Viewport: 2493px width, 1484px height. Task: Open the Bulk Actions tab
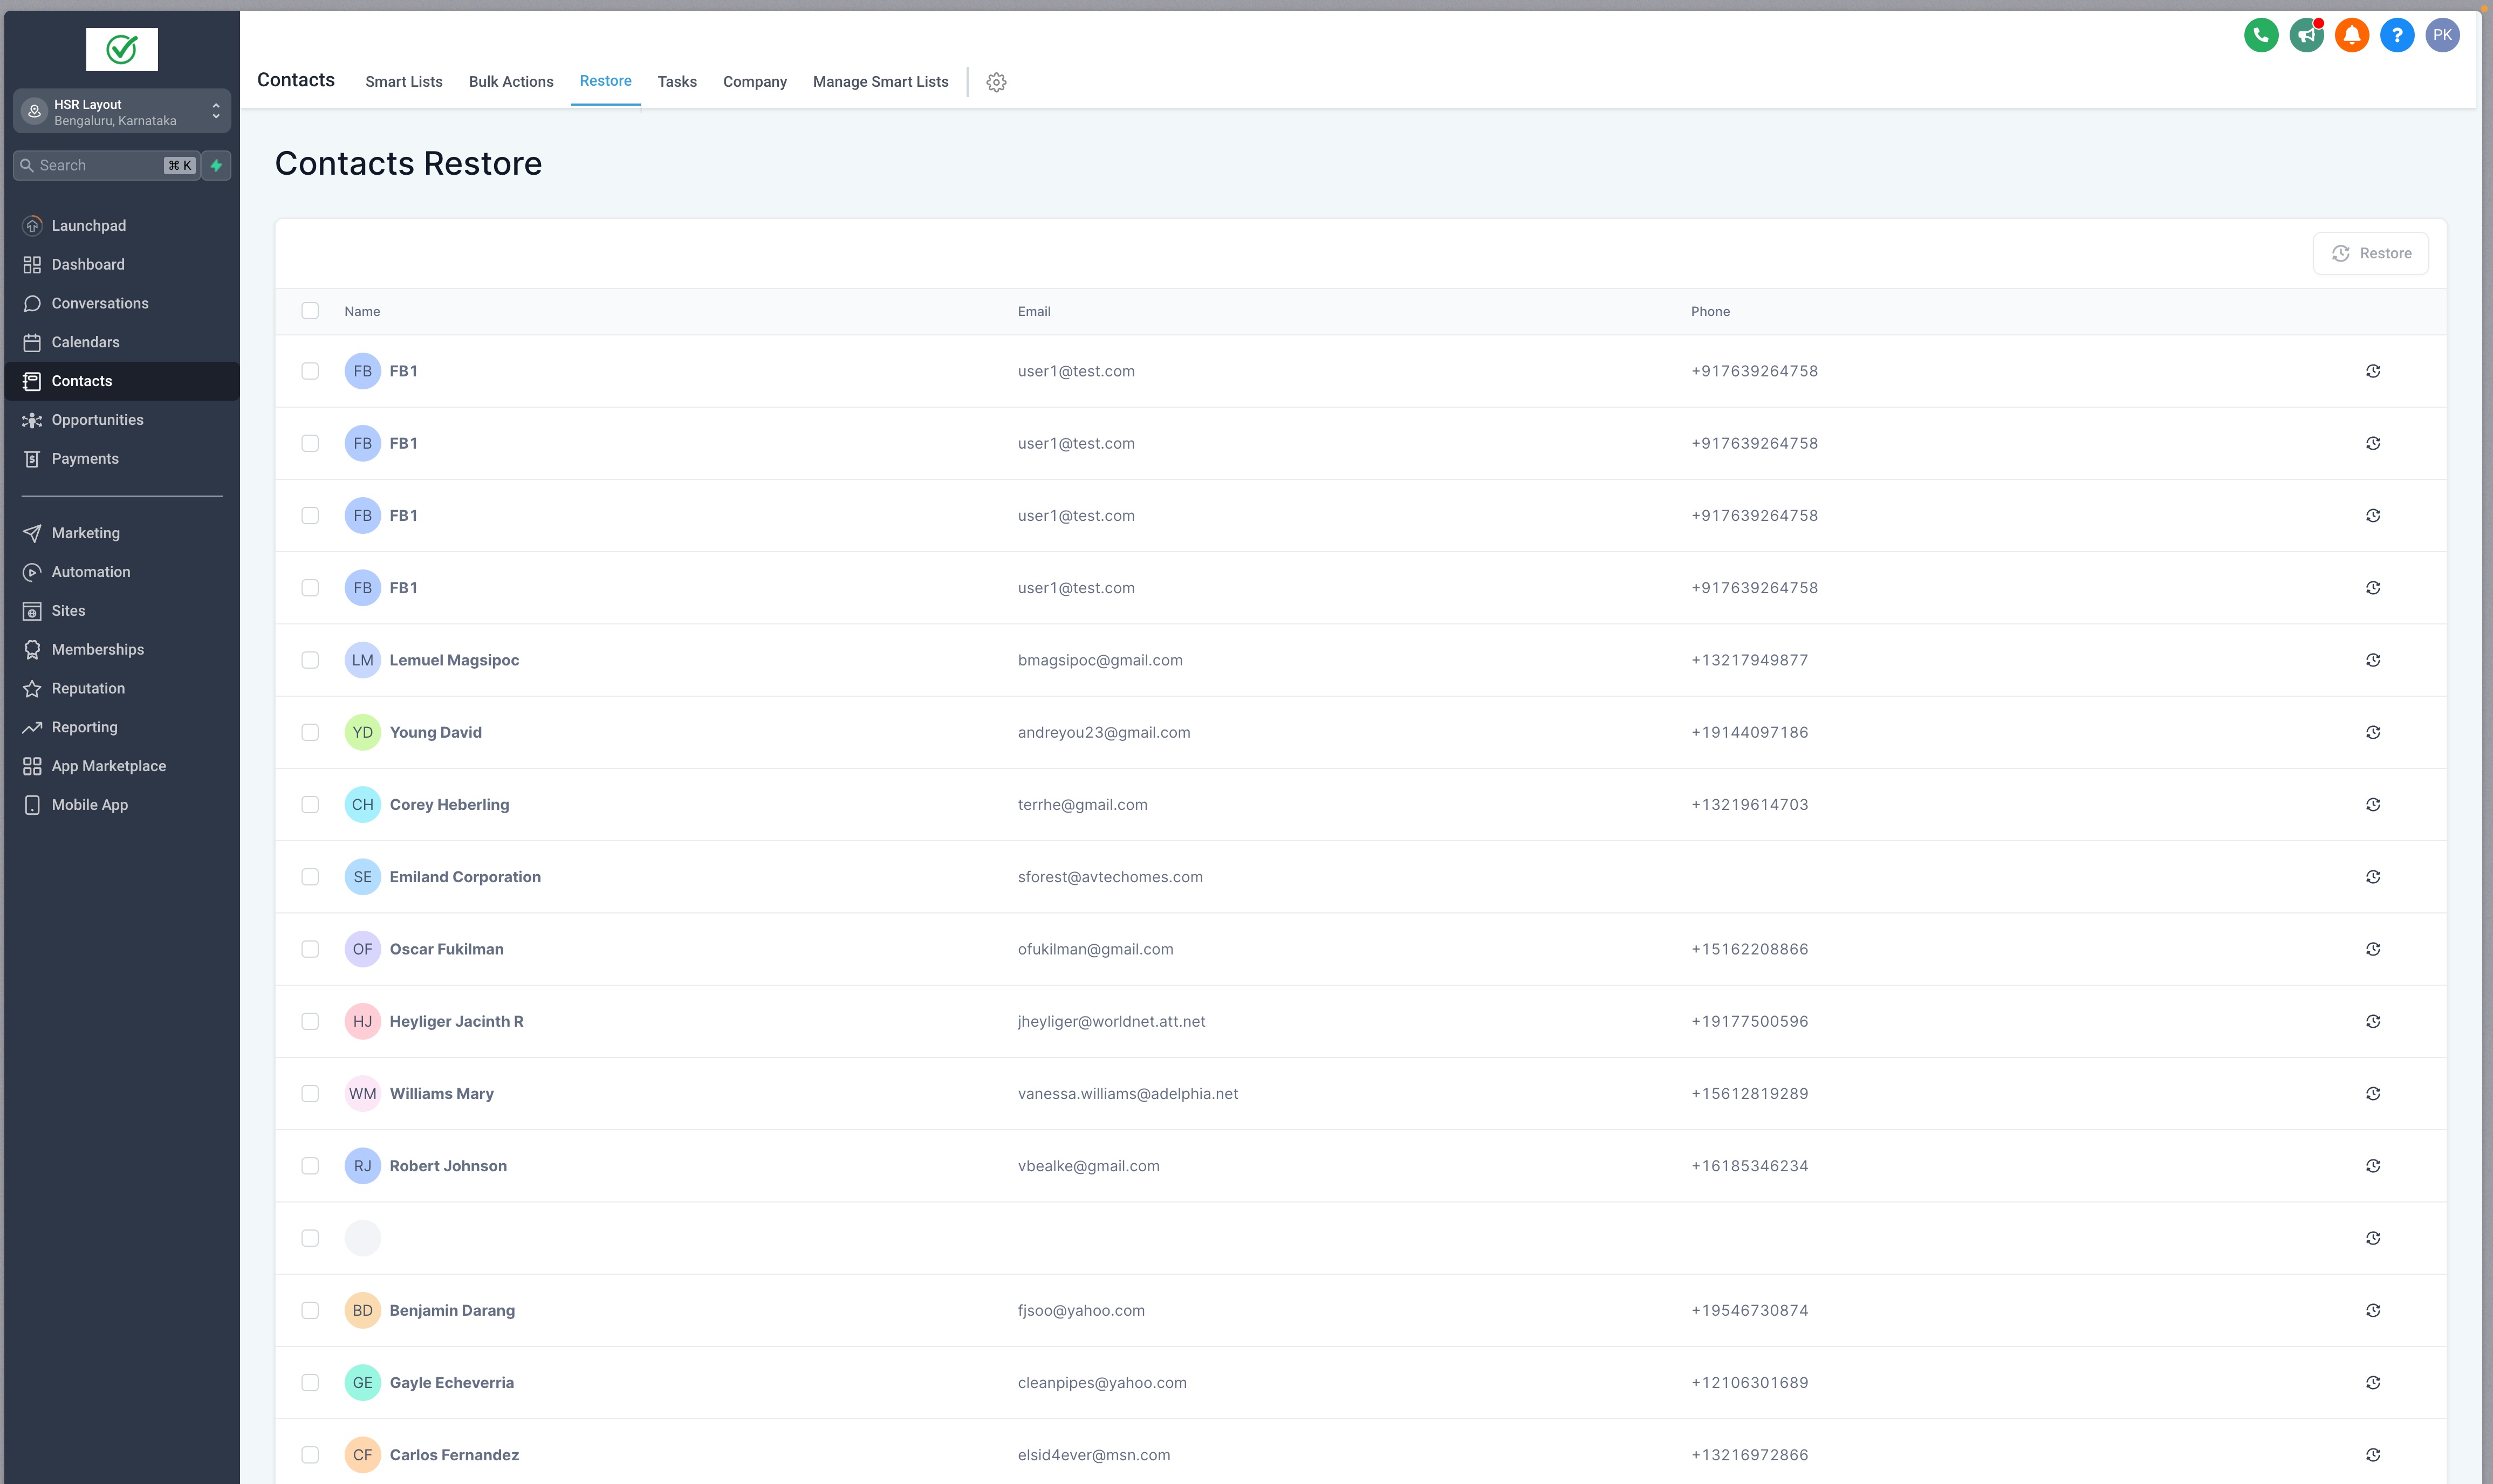pyautogui.click(x=510, y=82)
